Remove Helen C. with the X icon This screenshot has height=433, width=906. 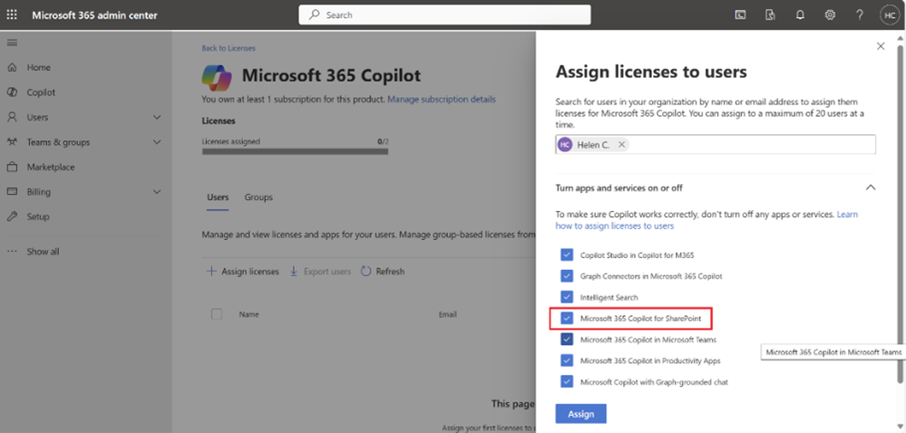pos(622,145)
